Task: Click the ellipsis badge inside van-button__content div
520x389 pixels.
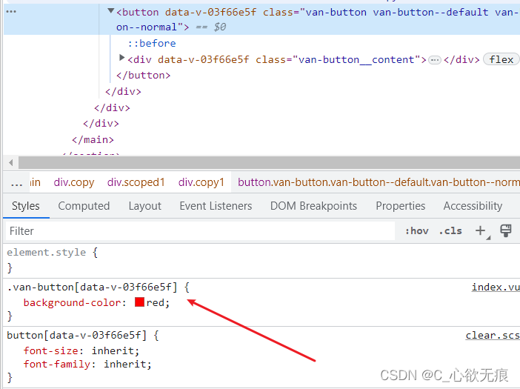Action: (435, 60)
